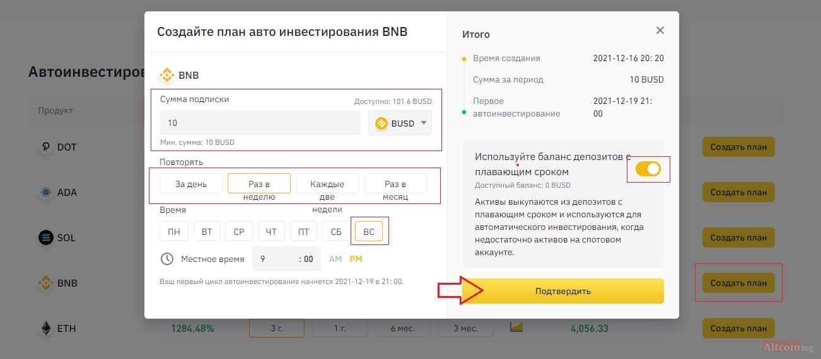This screenshot has width=821, height=359.
Task: Select the 1 г. period tab in ETH row
Action: 340,328
